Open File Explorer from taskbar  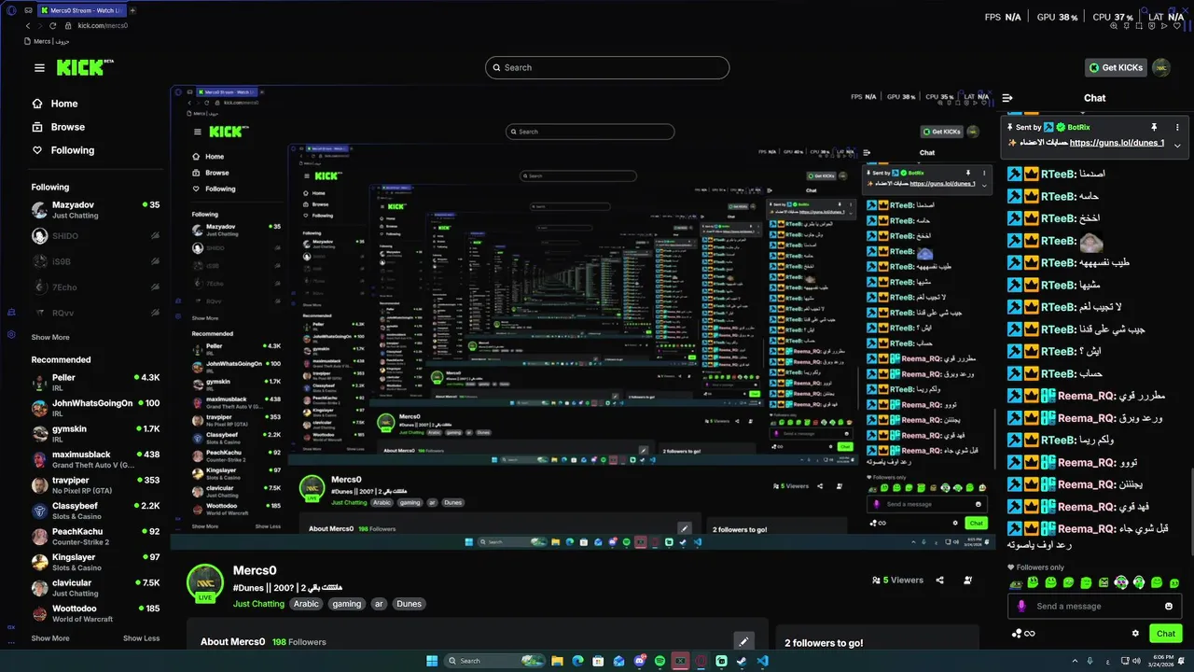pyautogui.click(x=557, y=661)
